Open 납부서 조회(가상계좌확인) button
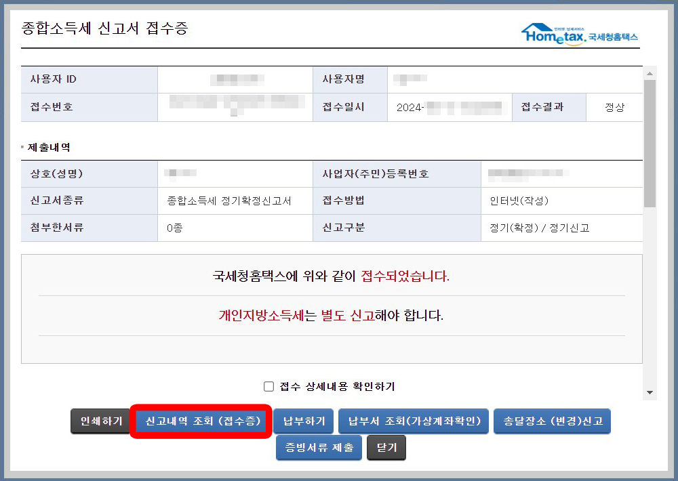This screenshot has width=678, height=481. (x=415, y=421)
